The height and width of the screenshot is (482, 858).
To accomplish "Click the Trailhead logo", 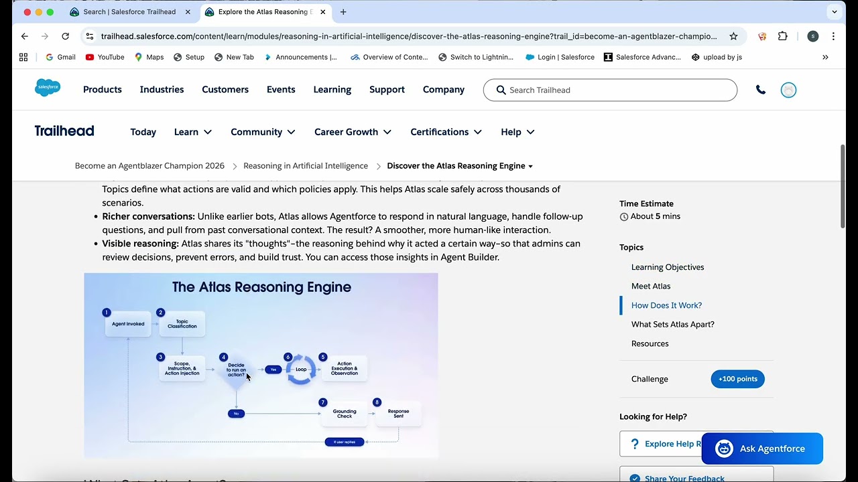I will (x=64, y=131).
